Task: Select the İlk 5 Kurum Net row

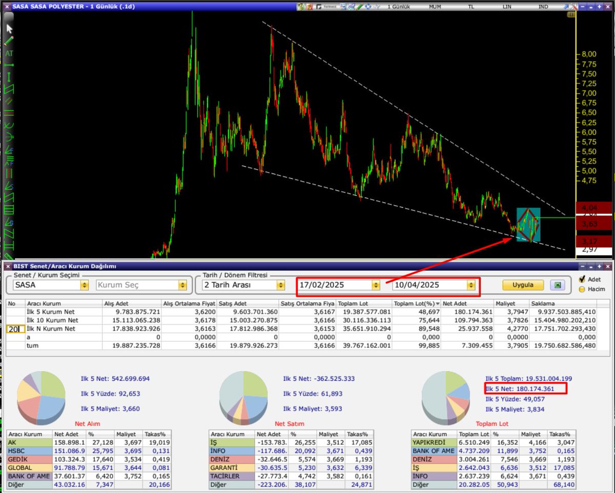Action: click(301, 311)
